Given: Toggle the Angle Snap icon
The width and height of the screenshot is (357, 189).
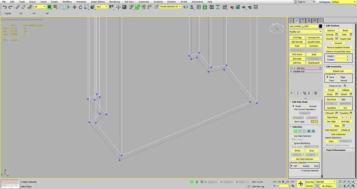Looking at the screenshot, I should point(137,7).
